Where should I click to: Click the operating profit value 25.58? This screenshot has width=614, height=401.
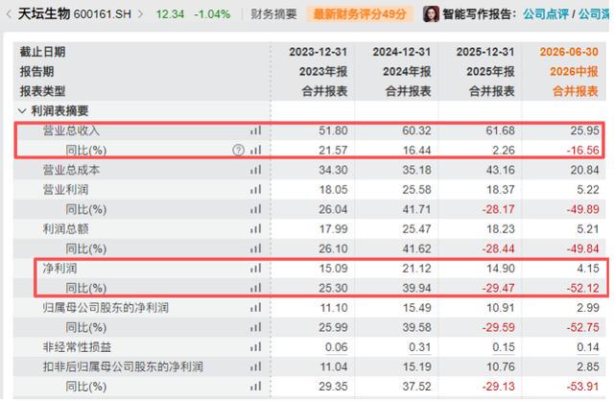(x=416, y=190)
